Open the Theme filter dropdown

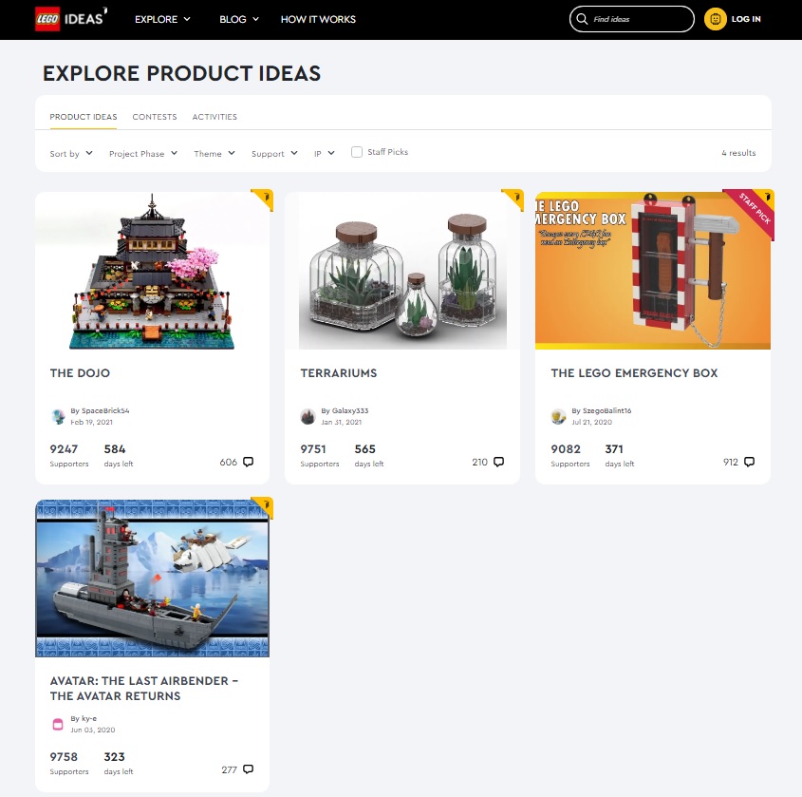tap(214, 154)
